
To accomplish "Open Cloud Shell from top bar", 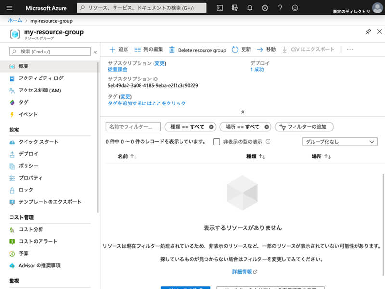I will click(x=220, y=8).
